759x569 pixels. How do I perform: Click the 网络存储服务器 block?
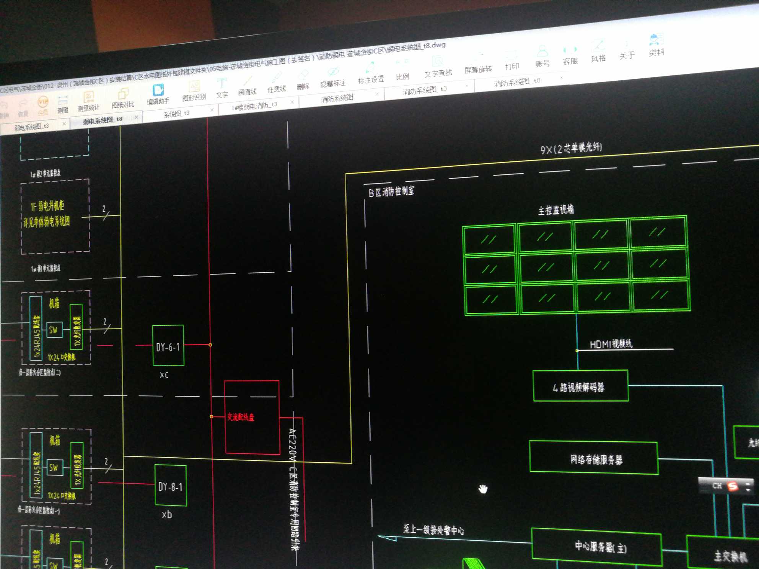coord(594,458)
